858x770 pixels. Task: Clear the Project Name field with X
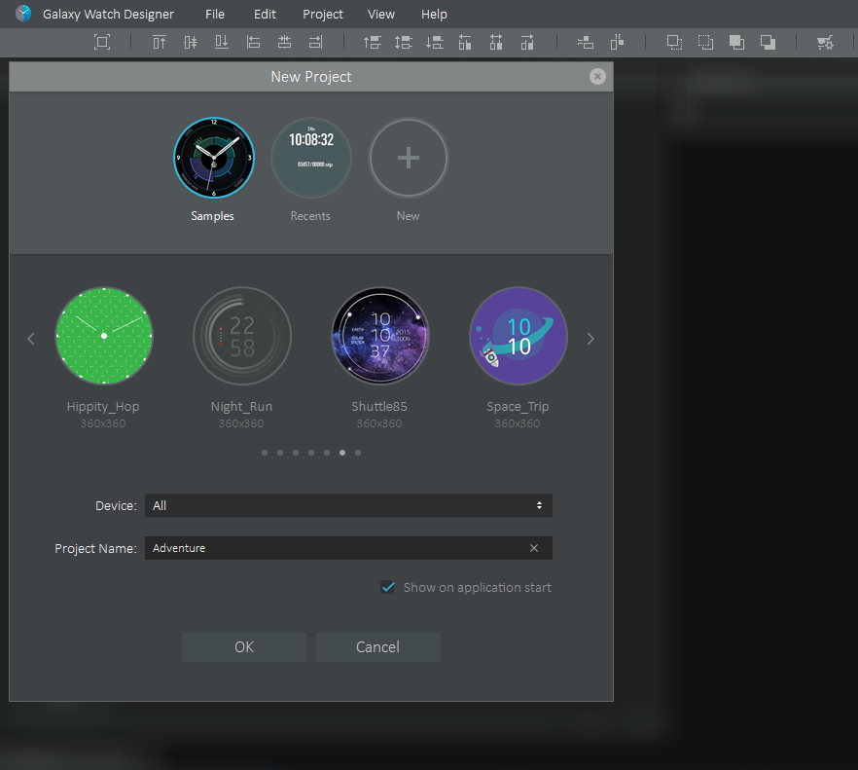tap(534, 548)
